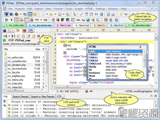The width and height of the screenshot is (160, 120).
Task: Open the HTML menu
Action: 89,9
